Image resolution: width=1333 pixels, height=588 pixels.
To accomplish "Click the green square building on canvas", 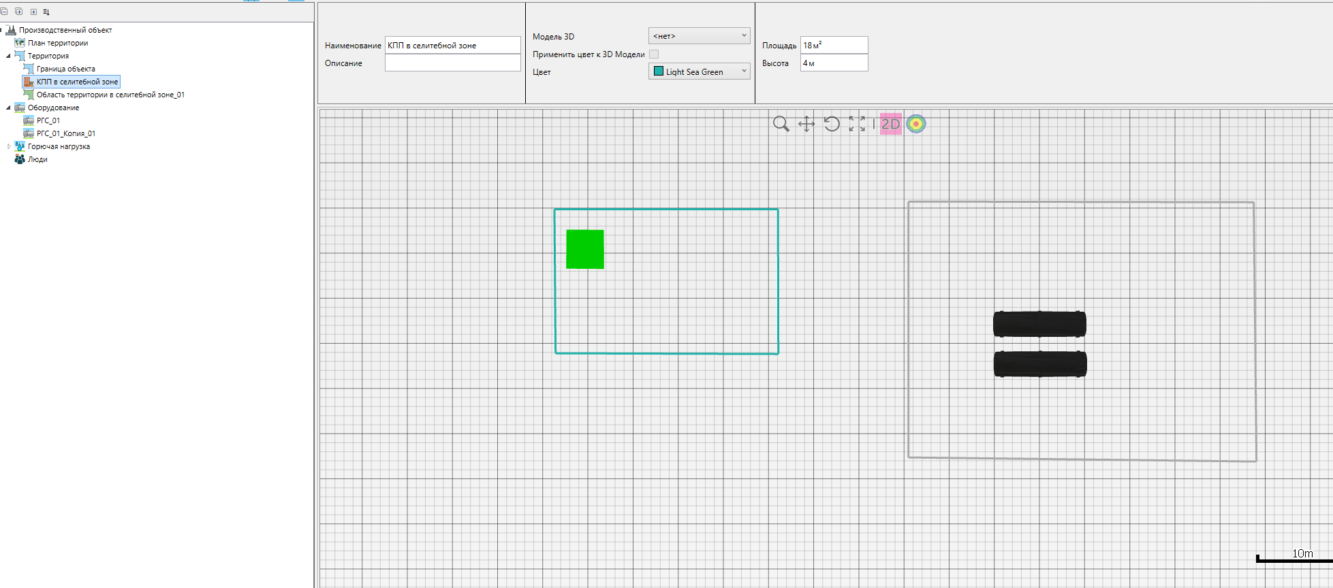I will click(585, 249).
